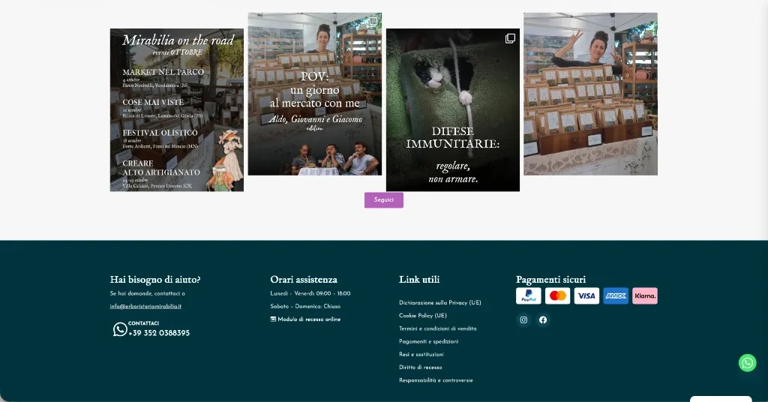768x402 pixels.
Task: Open Responsabilità e controversie link
Action: click(436, 380)
